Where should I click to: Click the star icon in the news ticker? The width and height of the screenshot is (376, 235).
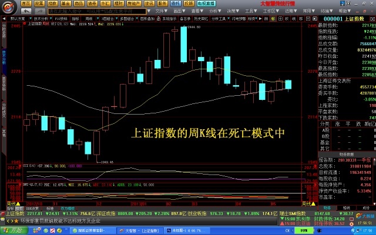[16, 221]
